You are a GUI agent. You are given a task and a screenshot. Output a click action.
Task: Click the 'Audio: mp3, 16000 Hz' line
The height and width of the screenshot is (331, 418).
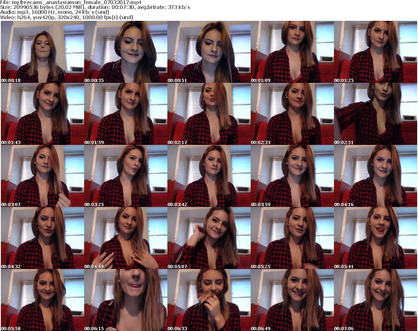point(55,12)
